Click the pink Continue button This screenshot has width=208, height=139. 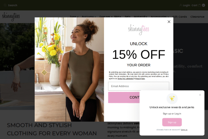tap(124, 97)
